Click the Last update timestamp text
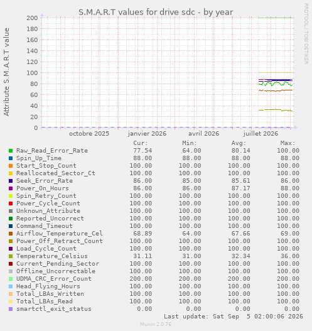The height and width of the screenshot is (331, 312). pos(234,317)
